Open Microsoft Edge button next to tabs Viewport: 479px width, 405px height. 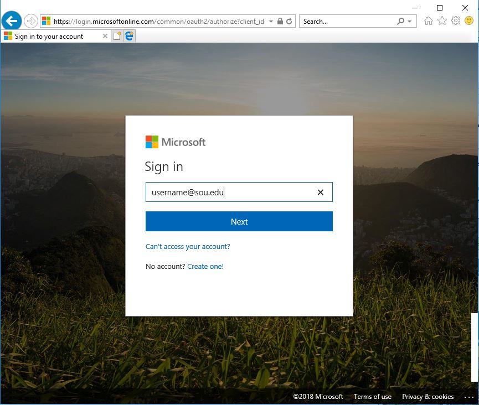[x=129, y=36]
